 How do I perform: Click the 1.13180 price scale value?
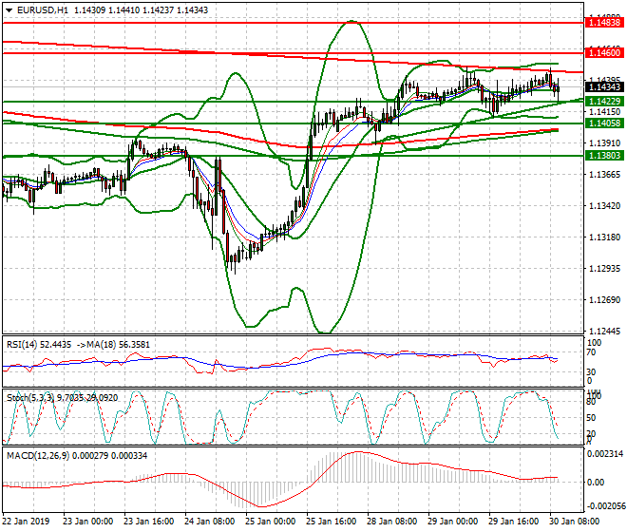[605, 237]
